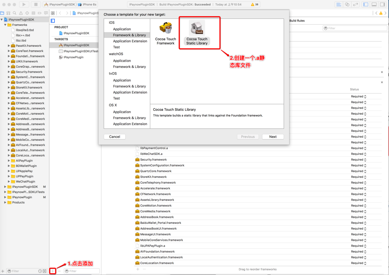Choose the iPhone 6s run destination
This screenshot has width=389, height=275.
point(87,4)
